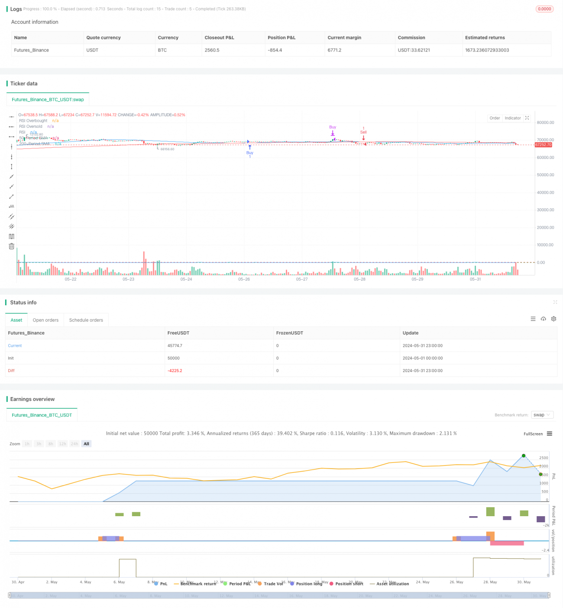Toggle the Trade Vol legend series
This screenshot has width=563, height=608.
[270, 584]
